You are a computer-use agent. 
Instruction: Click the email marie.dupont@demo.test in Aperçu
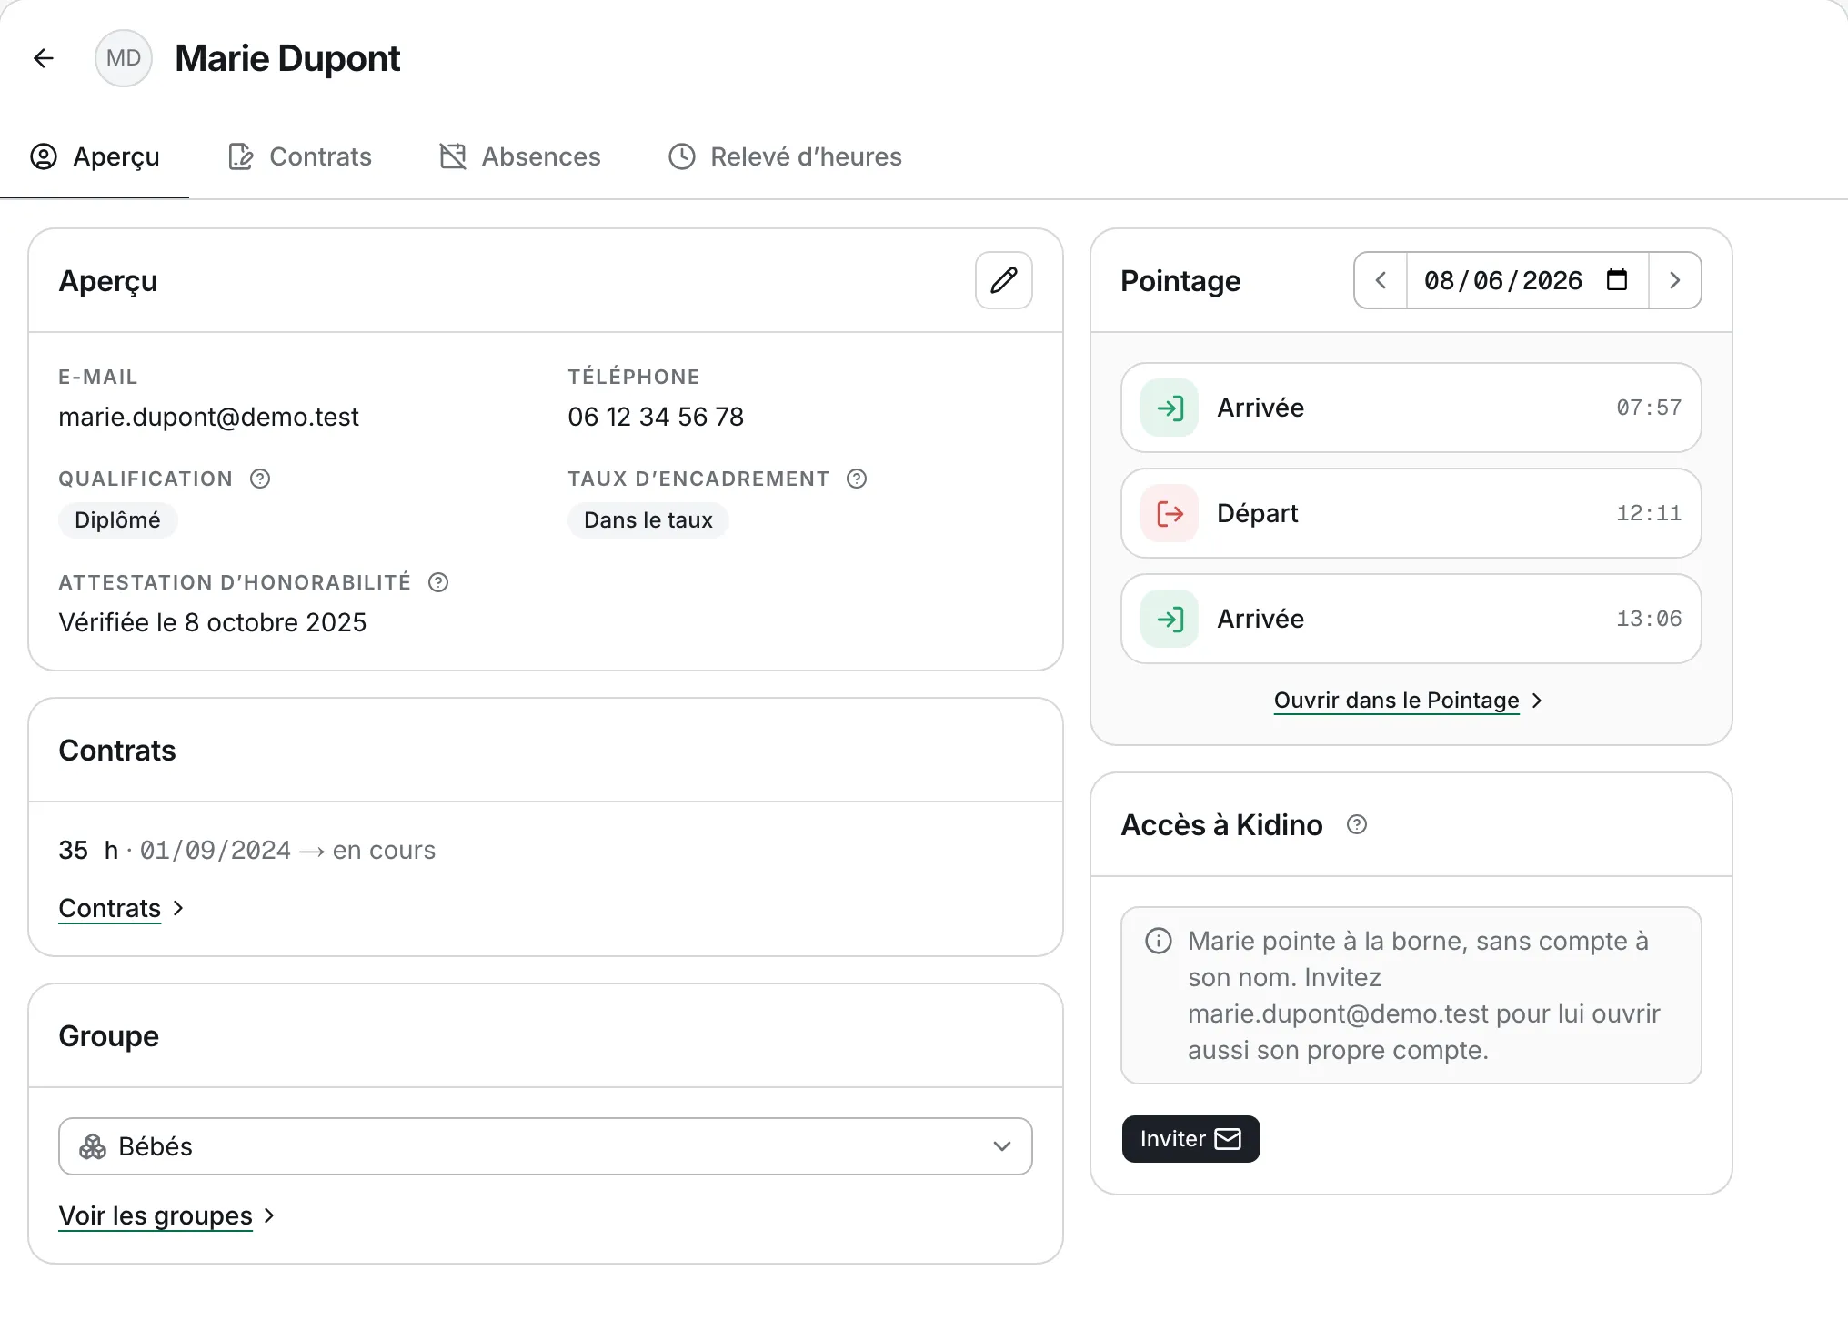tap(208, 417)
